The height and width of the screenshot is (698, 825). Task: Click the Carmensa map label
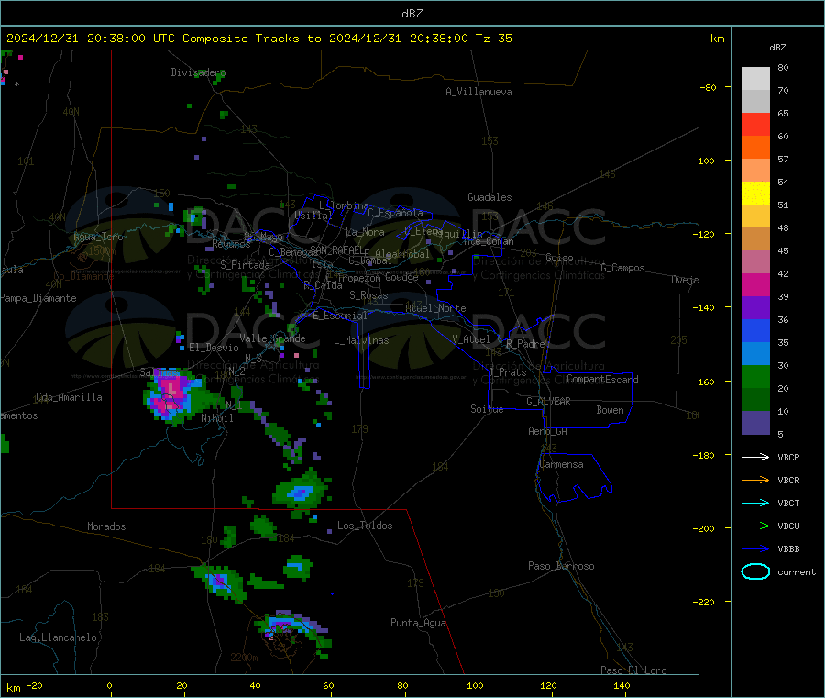tap(561, 464)
